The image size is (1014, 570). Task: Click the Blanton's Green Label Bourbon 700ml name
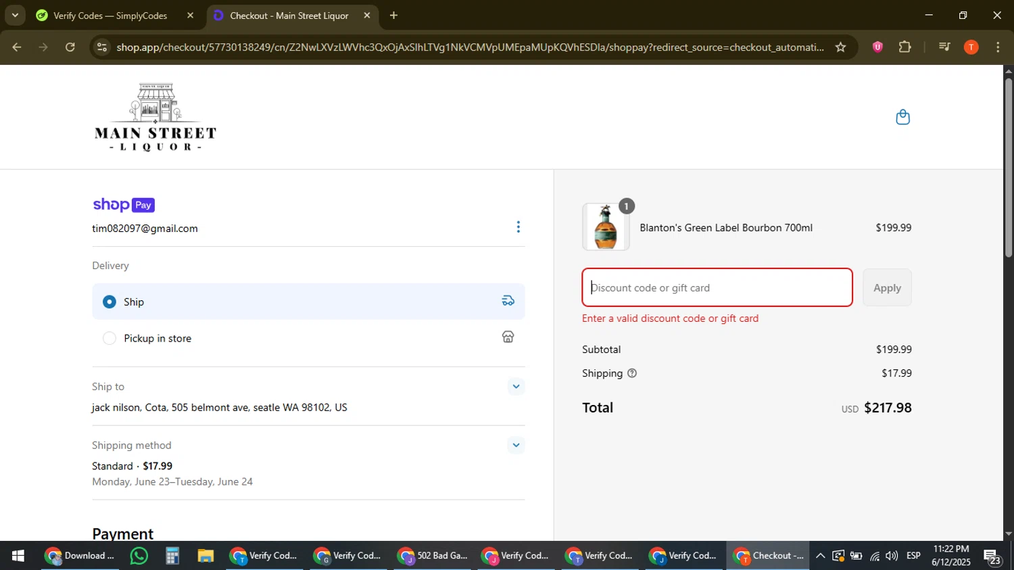click(726, 228)
